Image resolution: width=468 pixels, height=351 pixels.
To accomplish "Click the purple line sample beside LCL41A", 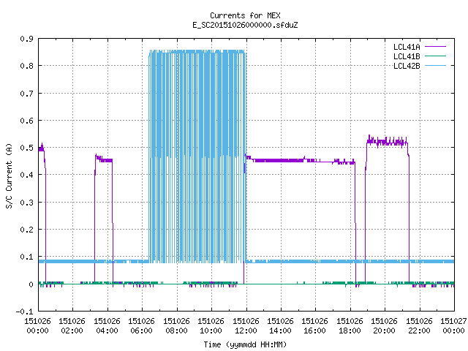I will 435,47.
